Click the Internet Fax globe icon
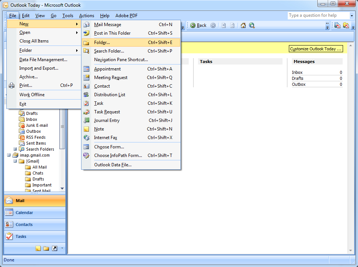This screenshot has height=267, width=358. tap(86, 138)
